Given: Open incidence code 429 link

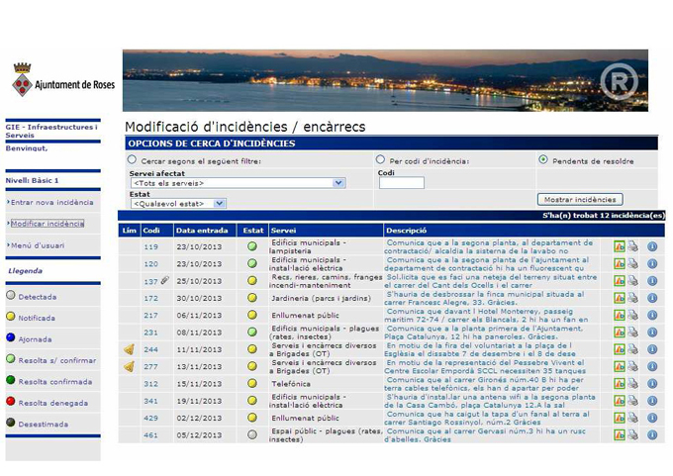Looking at the screenshot, I should pyautogui.click(x=151, y=418).
